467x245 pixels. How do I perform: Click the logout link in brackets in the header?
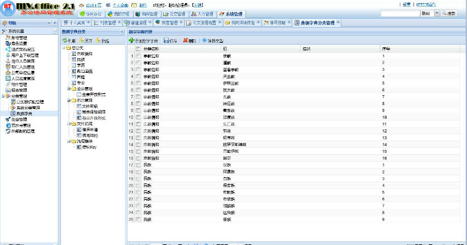[198, 6]
